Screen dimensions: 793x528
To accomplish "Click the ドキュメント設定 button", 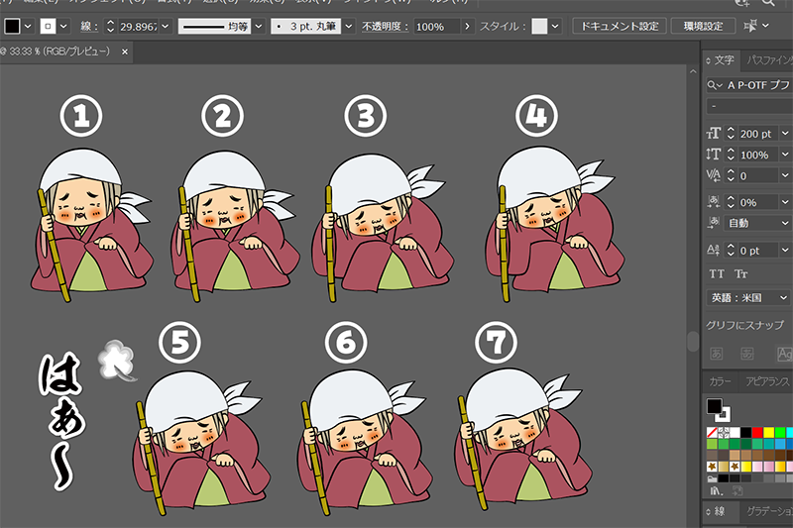I will [620, 26].
